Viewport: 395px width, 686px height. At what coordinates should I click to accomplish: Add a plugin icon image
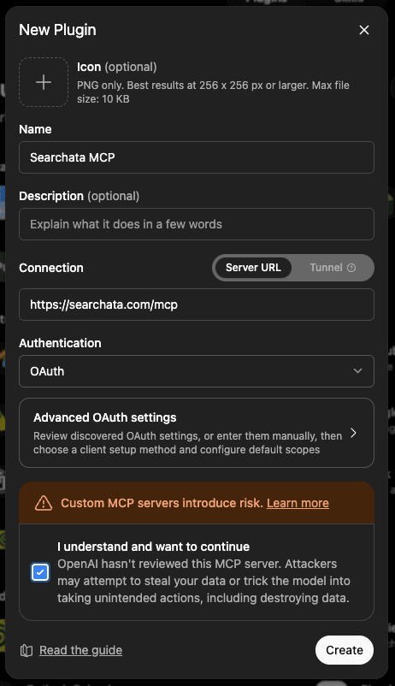point(44,82)
